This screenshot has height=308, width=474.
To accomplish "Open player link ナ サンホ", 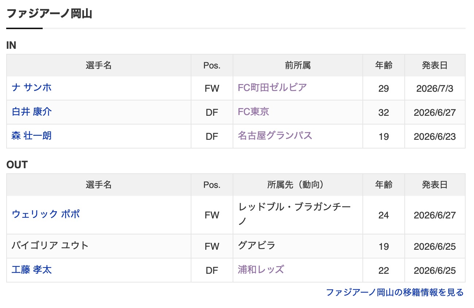I will 32,88.
